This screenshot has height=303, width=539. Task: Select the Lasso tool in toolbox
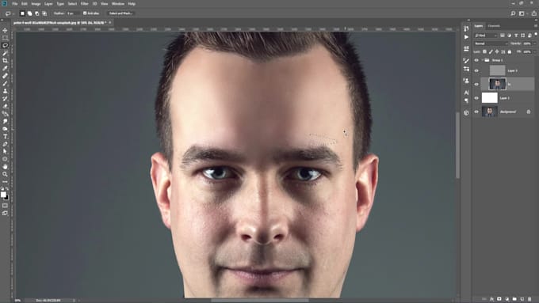pyautogui.click(x=5, y=45)
